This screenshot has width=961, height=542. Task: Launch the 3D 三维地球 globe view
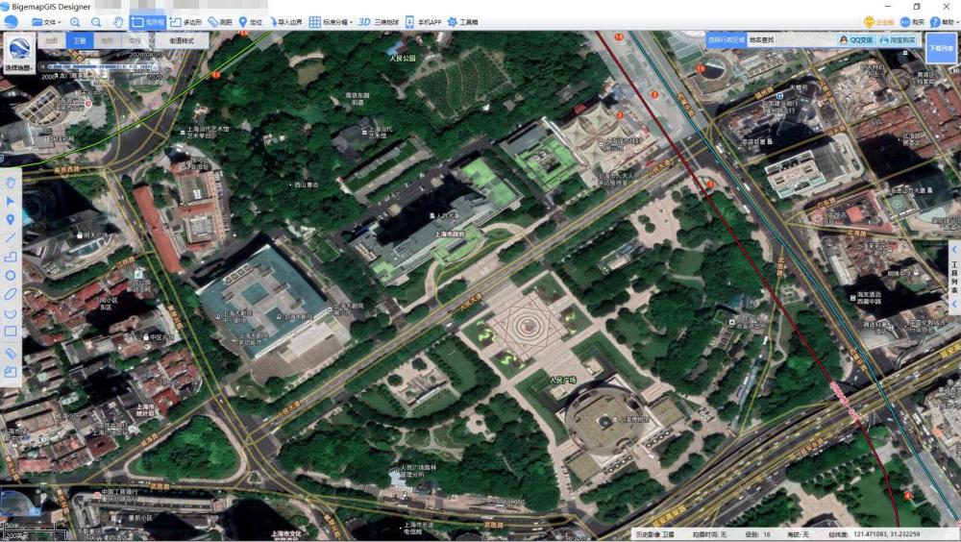378,22
